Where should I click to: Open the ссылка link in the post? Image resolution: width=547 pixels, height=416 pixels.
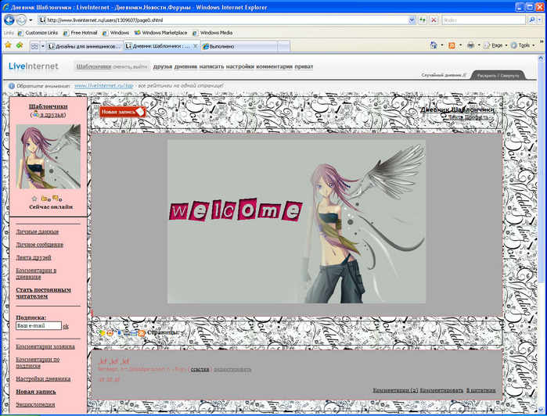pyautogui.click(x=200, y=369)
